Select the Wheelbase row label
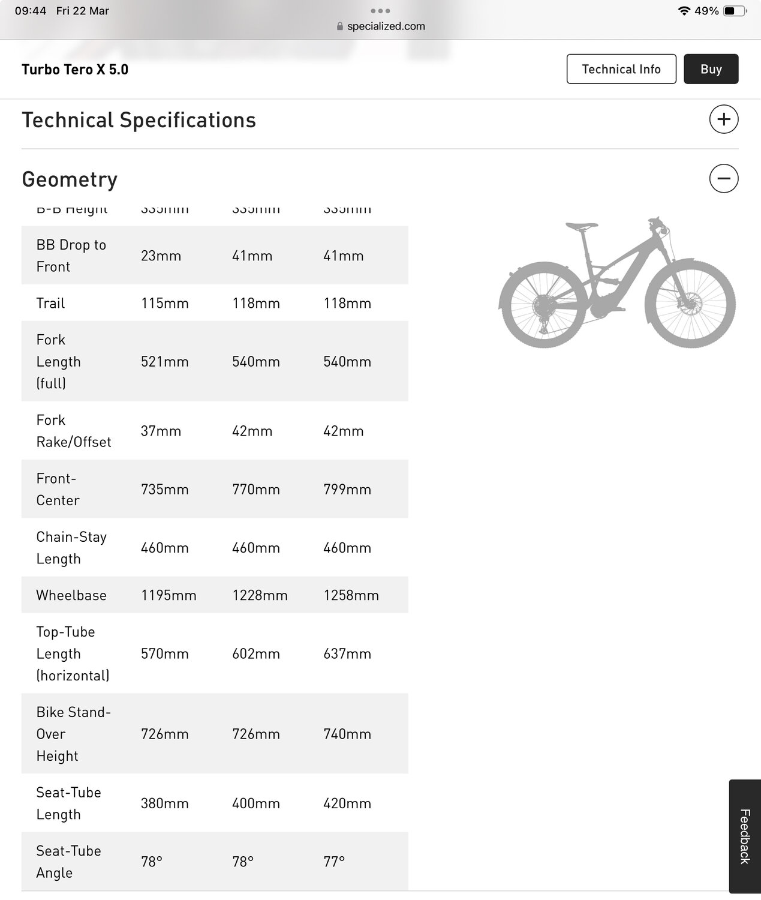The image size is (761, 900). 71,595
